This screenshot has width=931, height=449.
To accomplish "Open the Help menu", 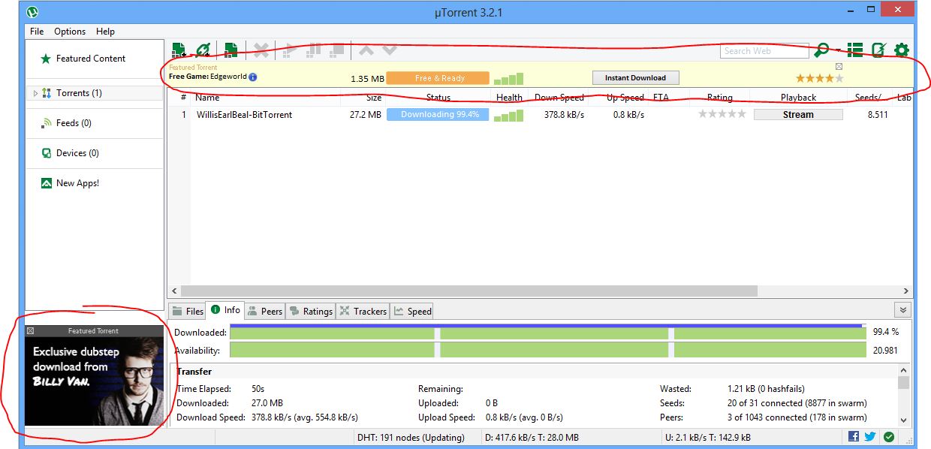I will click(105, 32).
